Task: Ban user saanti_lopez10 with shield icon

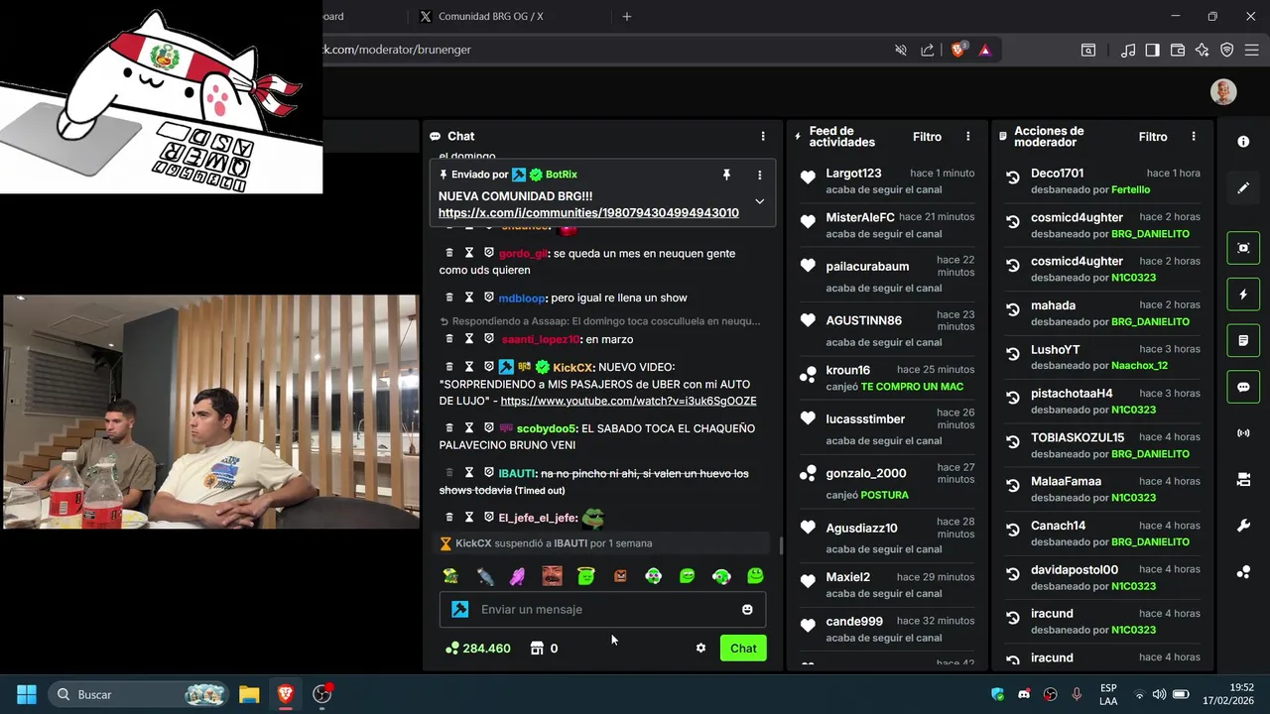Action: click(x=489, y=339)
